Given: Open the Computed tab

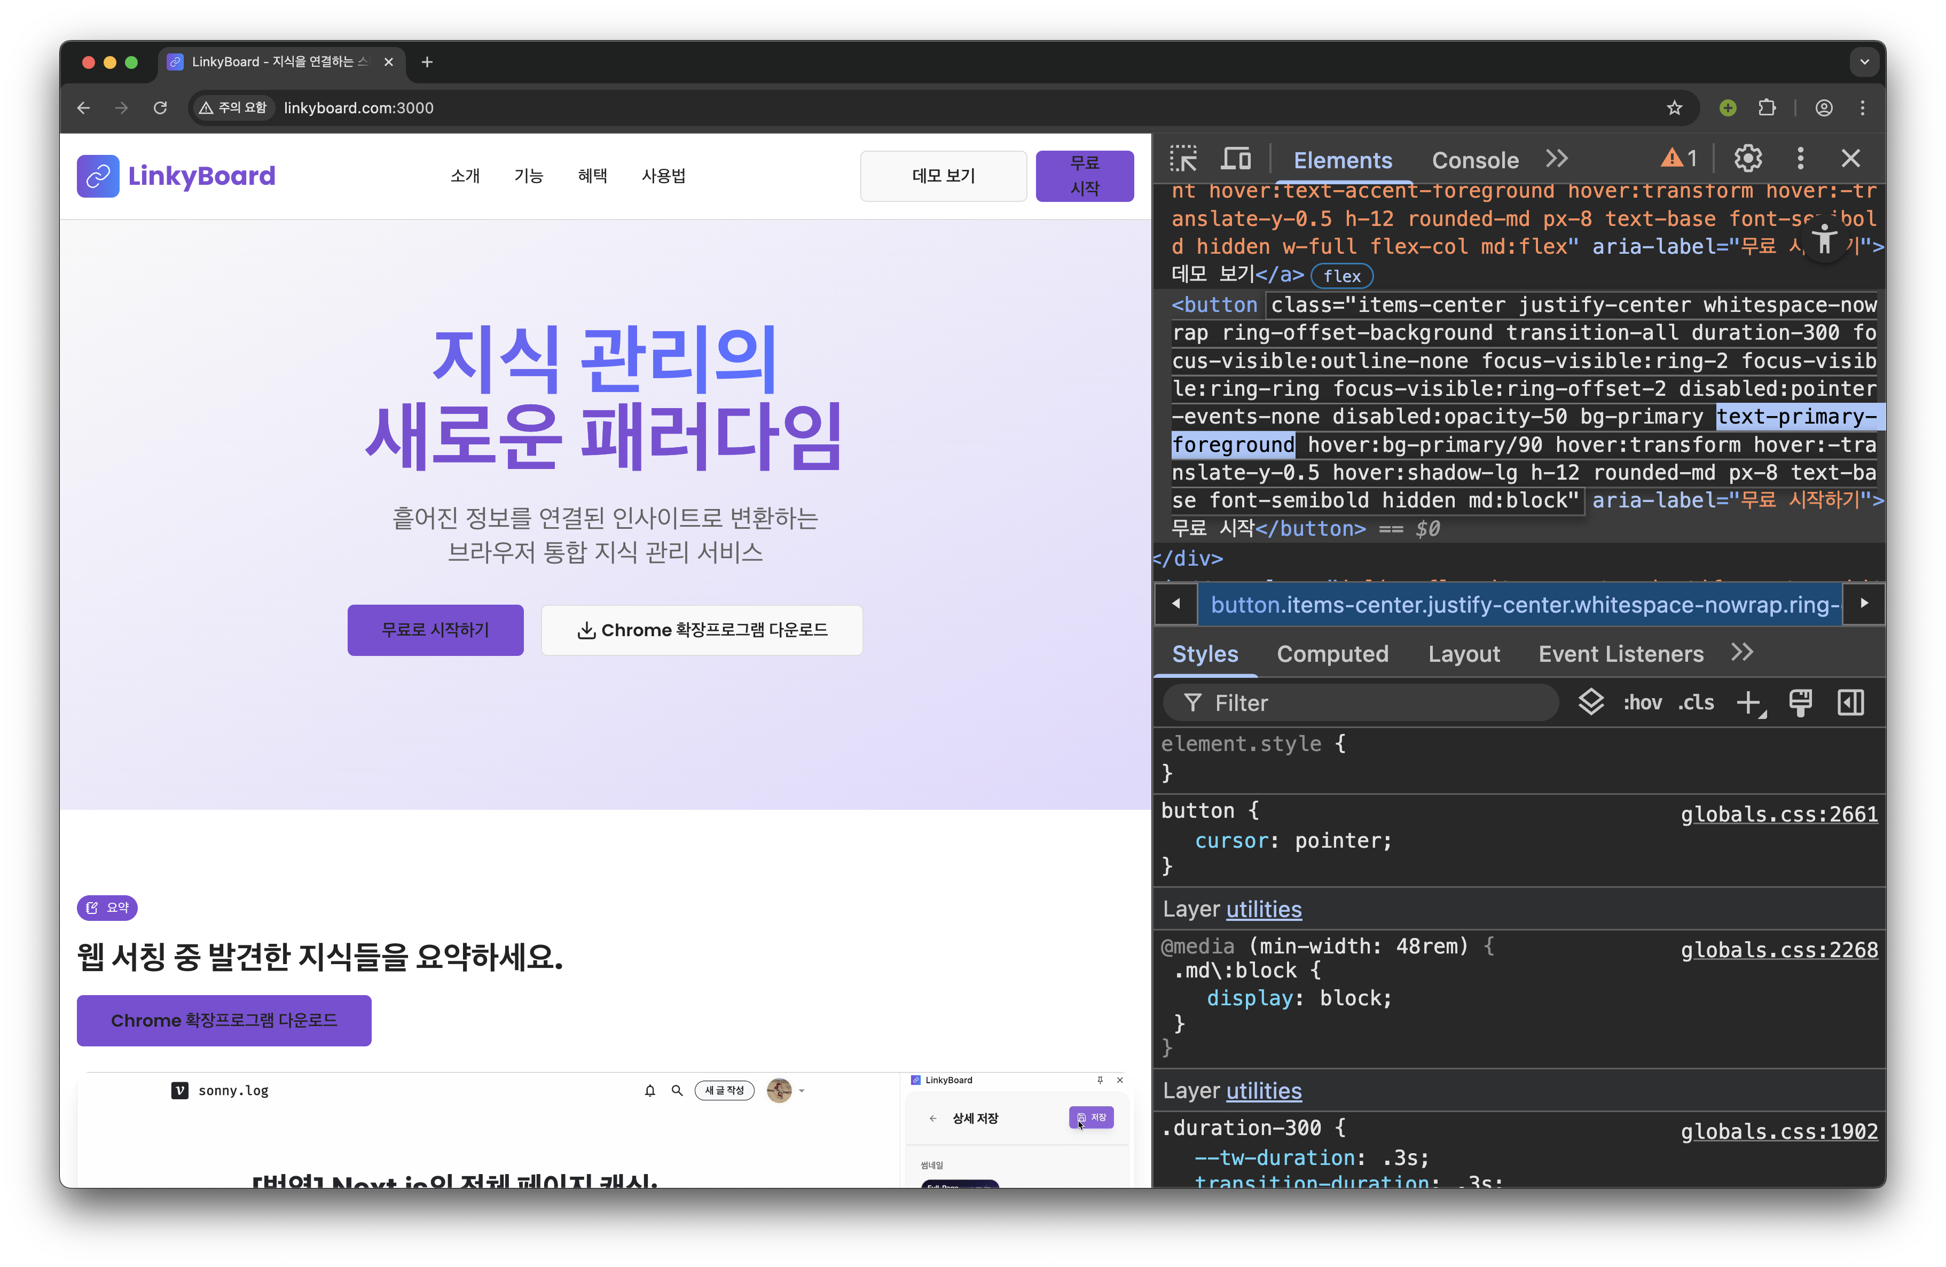Looking at the screenshot, I should point(1332,654).
